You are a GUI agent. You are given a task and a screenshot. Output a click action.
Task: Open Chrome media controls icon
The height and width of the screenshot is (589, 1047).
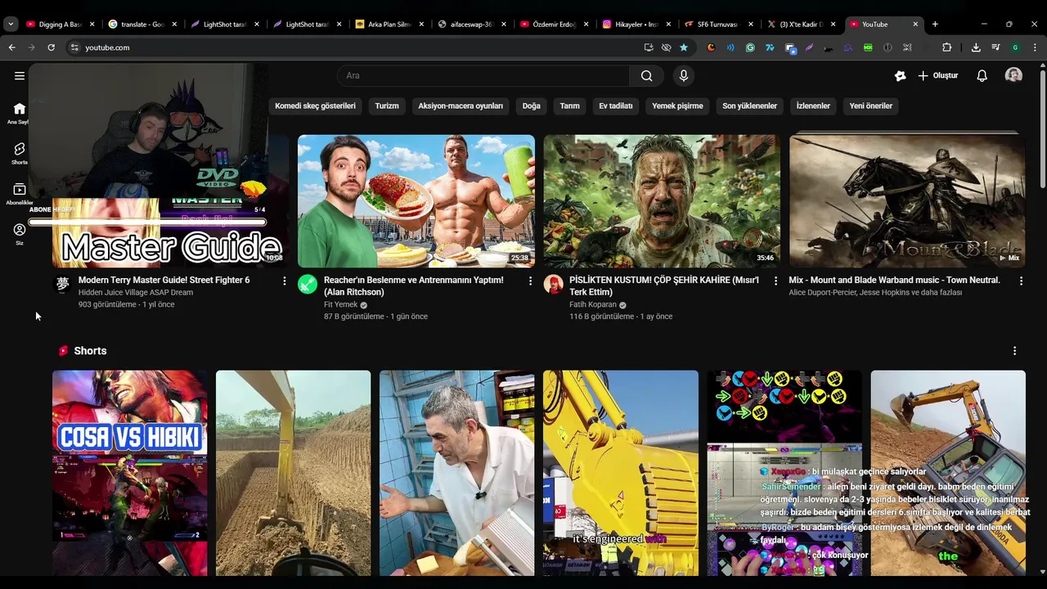tap(995, 47)
